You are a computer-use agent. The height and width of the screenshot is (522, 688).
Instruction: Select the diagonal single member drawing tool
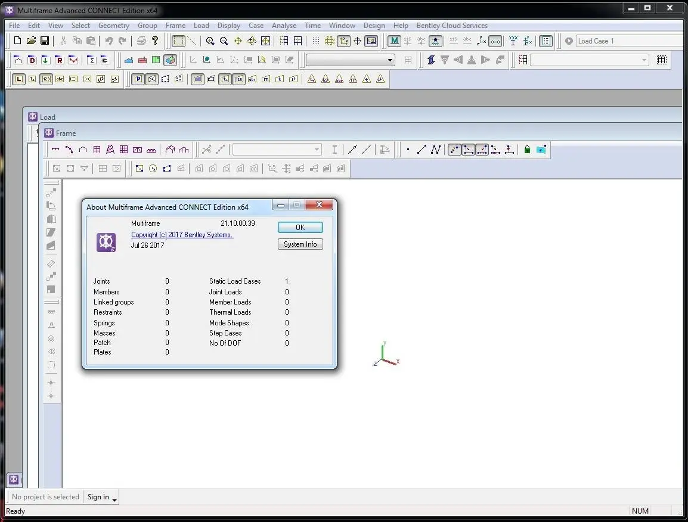(422, 150)
